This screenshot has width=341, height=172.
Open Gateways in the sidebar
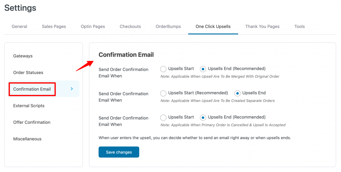[23, 56]
